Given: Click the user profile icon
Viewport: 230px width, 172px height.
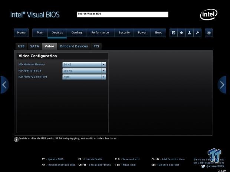Looking at the screenshot, I should (189, 33).
